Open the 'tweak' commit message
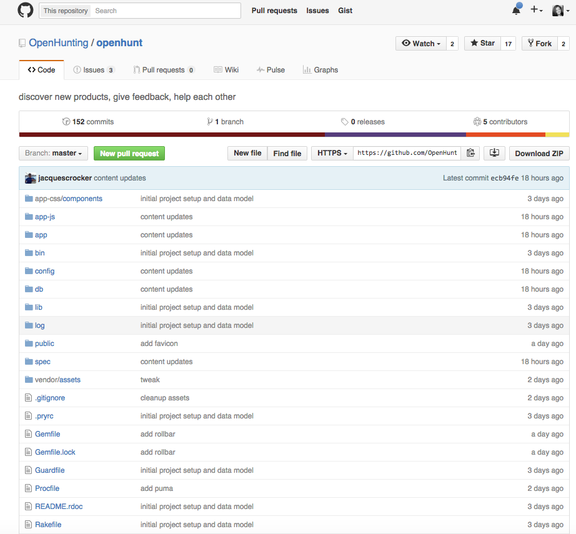Viewport: 576px width, 534px height. (x=150, y=380)
